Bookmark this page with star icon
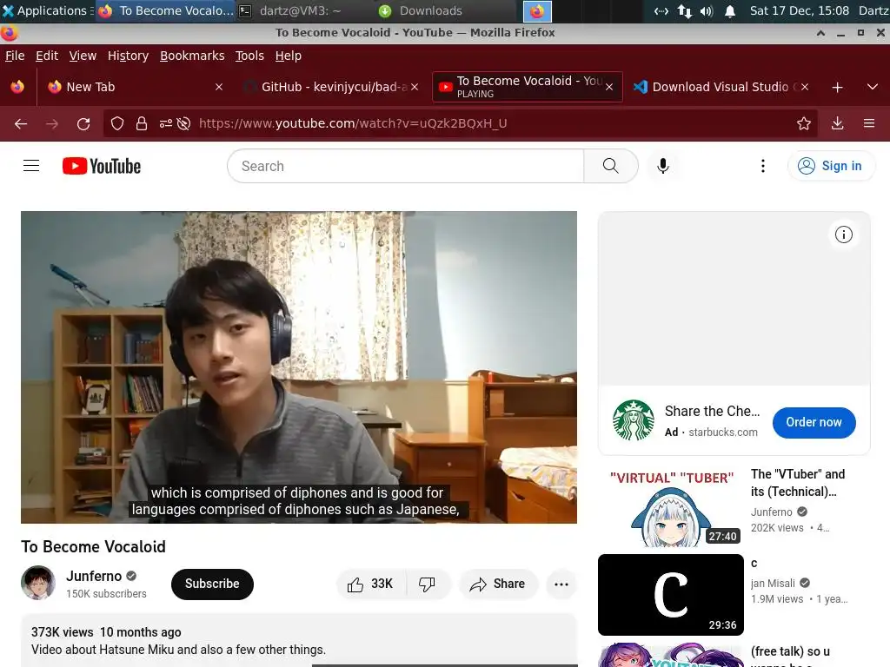 (804, 123)
